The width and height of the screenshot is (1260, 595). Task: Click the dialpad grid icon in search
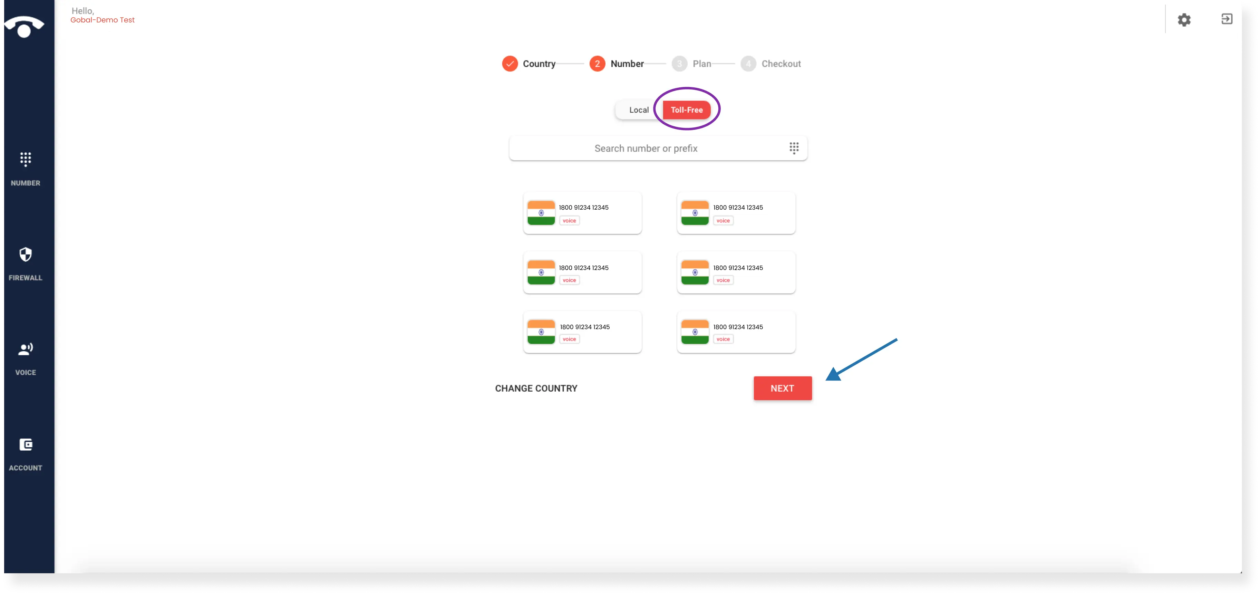794,148
